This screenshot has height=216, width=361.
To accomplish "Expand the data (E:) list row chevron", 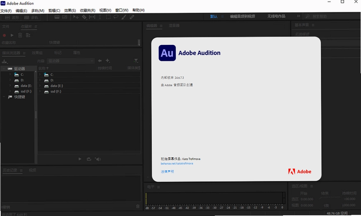I will pyautogui.click(x=40, y=86).
